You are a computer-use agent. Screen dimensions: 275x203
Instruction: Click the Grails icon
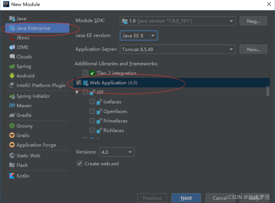click(x=12, y=135)
